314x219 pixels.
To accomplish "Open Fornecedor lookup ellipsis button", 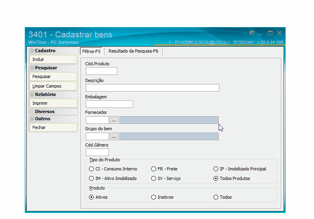I will pyautogui.click(x=114, y=120).
